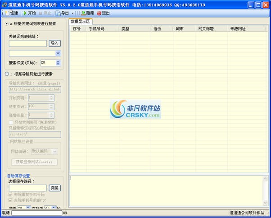
Task: Click the 导入 import button
Action: 54,43
